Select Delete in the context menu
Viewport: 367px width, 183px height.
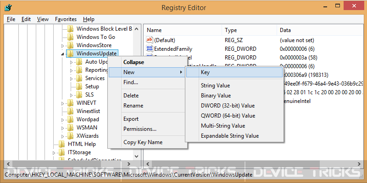click(147, 96)
